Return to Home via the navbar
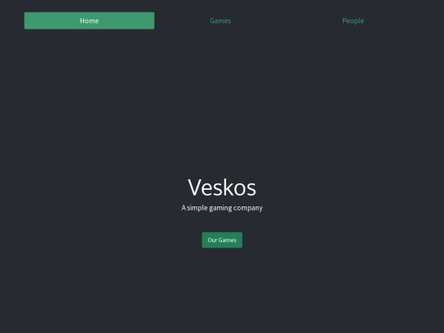The image size is (444, 333). coord(89,21)
